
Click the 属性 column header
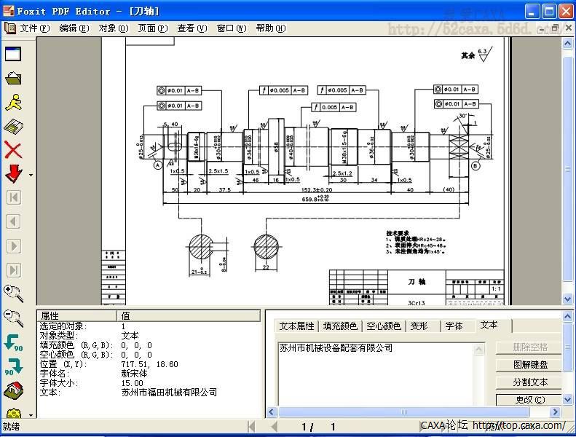tap(76, 315)
